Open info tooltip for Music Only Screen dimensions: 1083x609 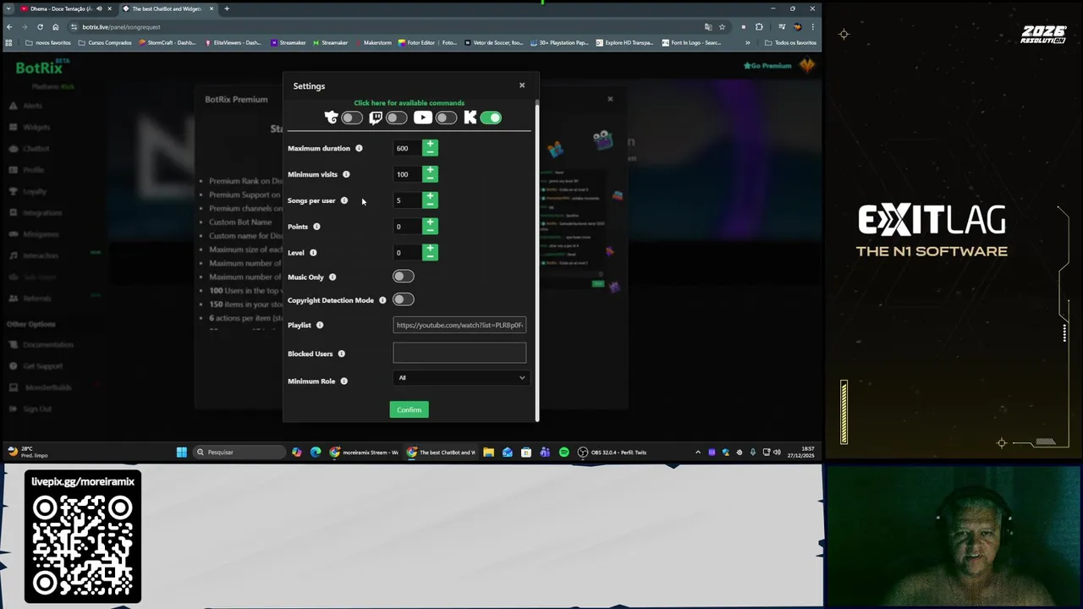[x=333, y=277]
